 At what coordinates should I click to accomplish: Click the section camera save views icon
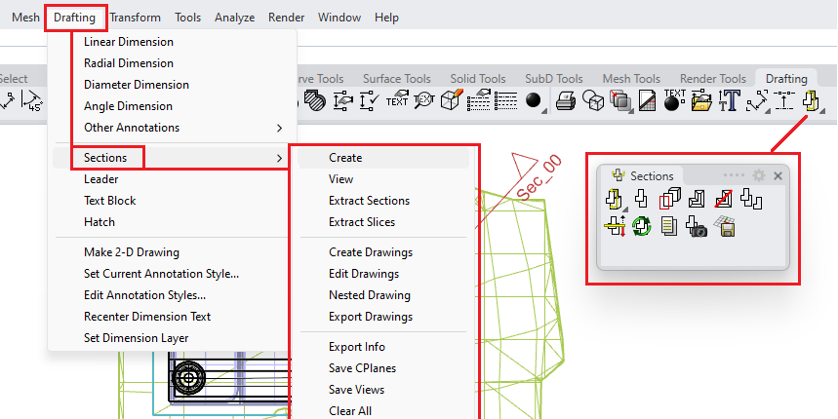tap(697, 228)
